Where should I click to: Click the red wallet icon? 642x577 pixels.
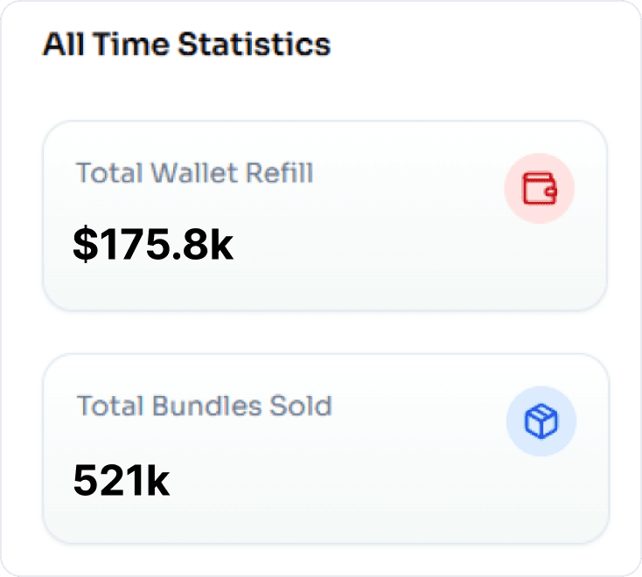540,189
